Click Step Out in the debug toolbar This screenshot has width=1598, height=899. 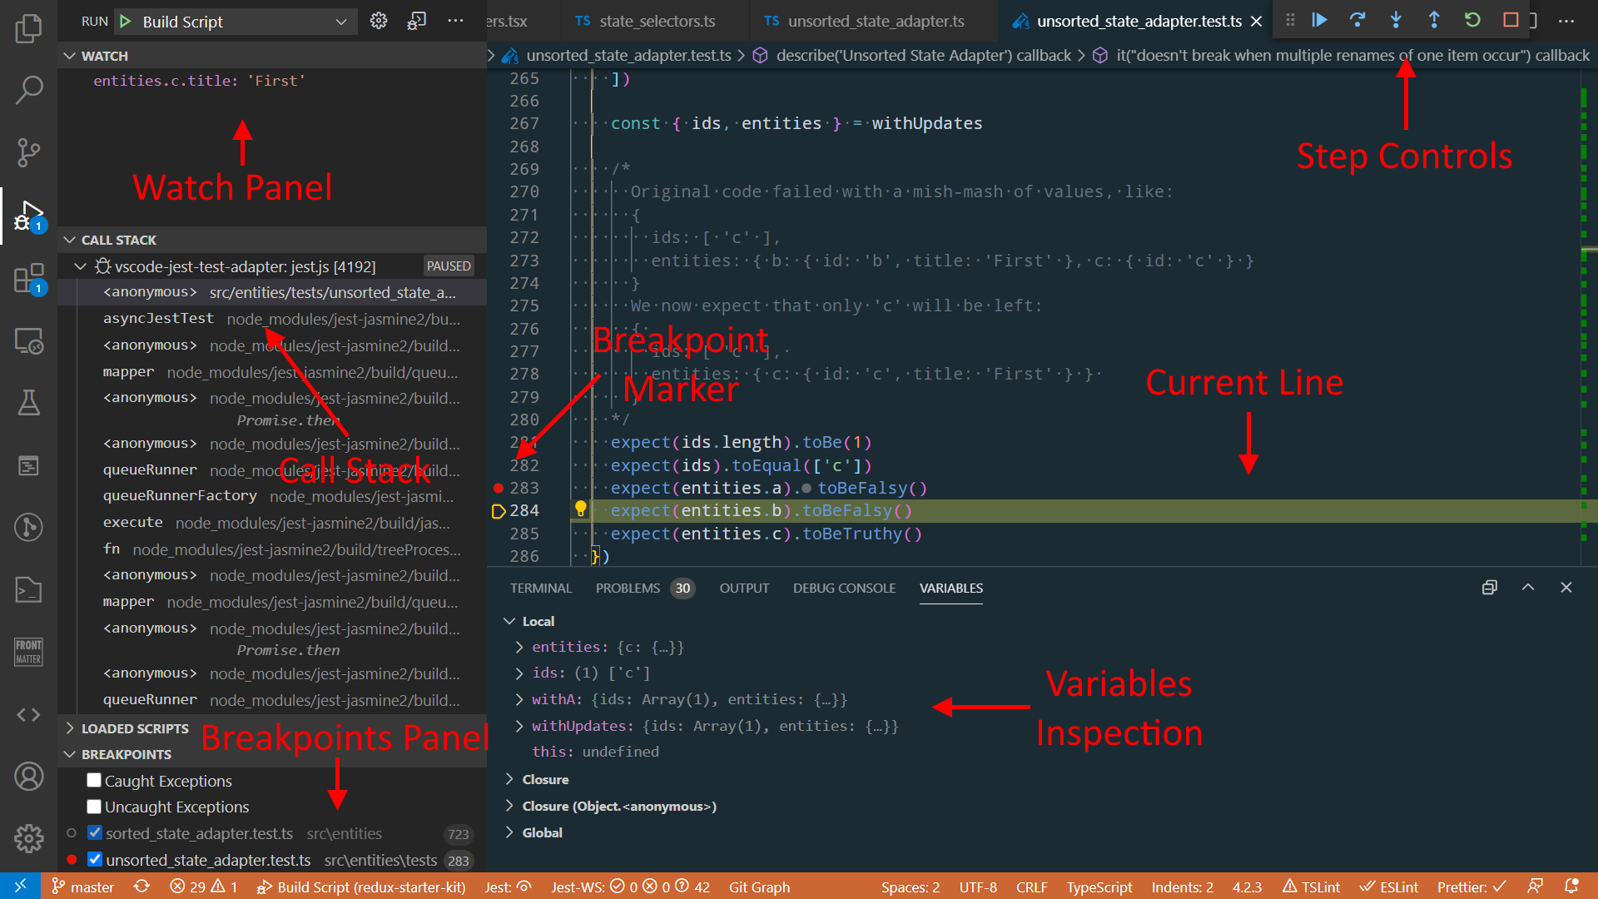tap(1434, 20)
